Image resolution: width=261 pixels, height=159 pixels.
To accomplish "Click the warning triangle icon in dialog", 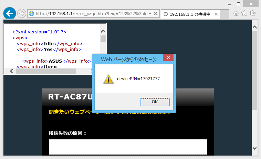I will point(108,79).
